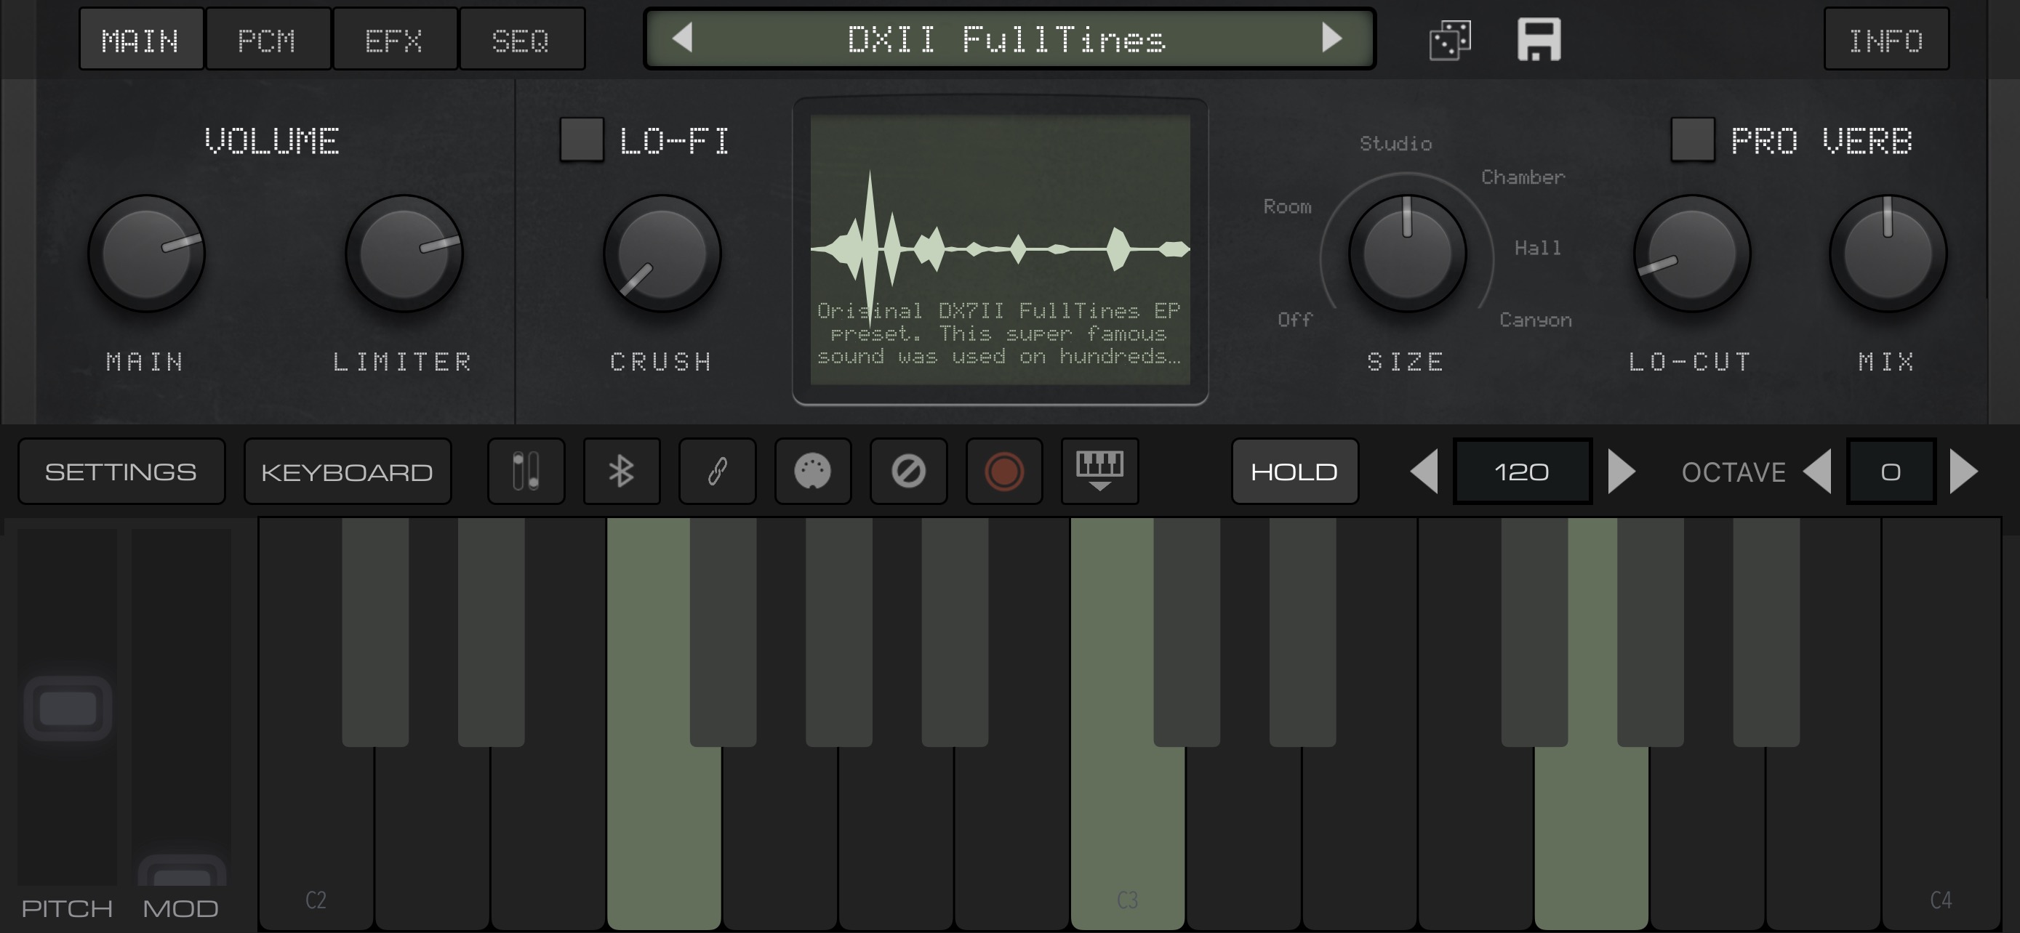Randomize the preset with dice icon
Image resolution: width=2020 pixels, height=933 pixels.
click(1450, 39)
